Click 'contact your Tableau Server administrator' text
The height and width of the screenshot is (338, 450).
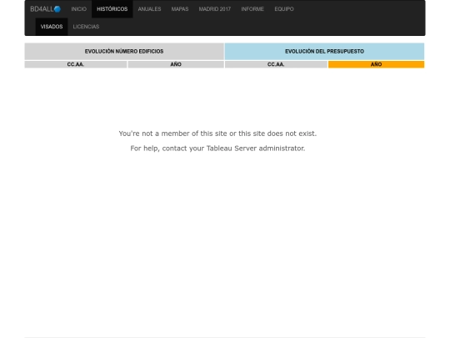click(x=233, y=149)
